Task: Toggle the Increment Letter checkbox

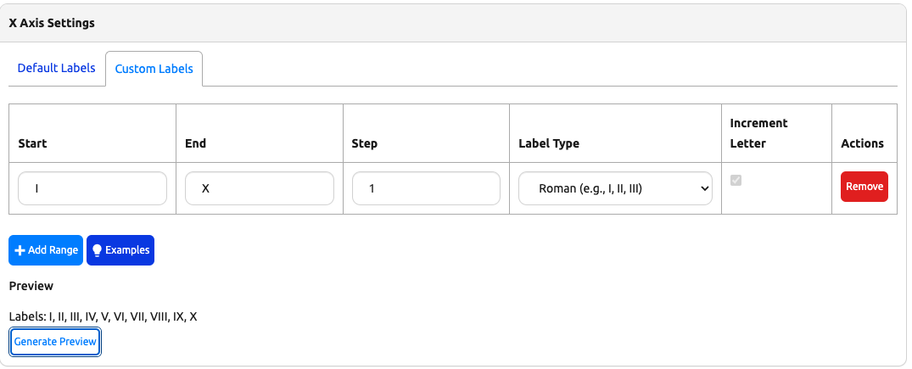Action: (736, 181)
